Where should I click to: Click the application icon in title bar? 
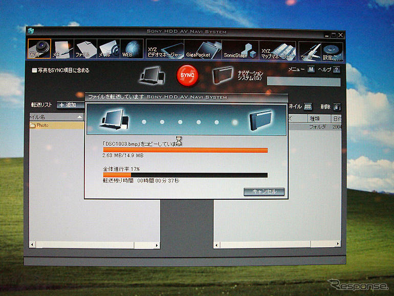(x=31, y=31)
